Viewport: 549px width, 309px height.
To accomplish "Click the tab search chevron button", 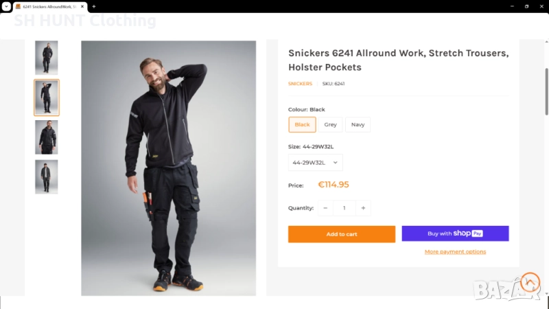I will pyautogui.click(x=5, y=6).
